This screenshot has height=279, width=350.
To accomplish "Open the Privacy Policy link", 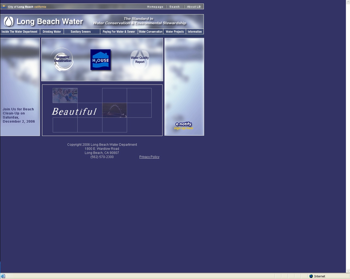I will point(149,157).
